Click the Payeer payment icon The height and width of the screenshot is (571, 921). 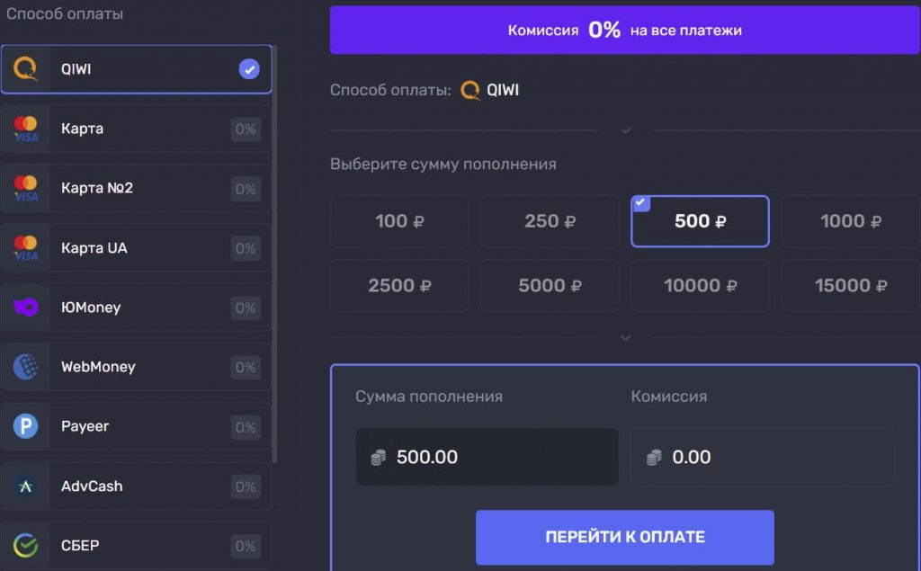(25, 426)
